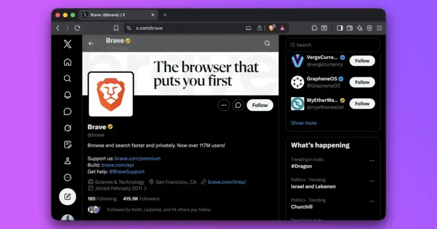Open the browser hamburger menu

coord(380,28)
